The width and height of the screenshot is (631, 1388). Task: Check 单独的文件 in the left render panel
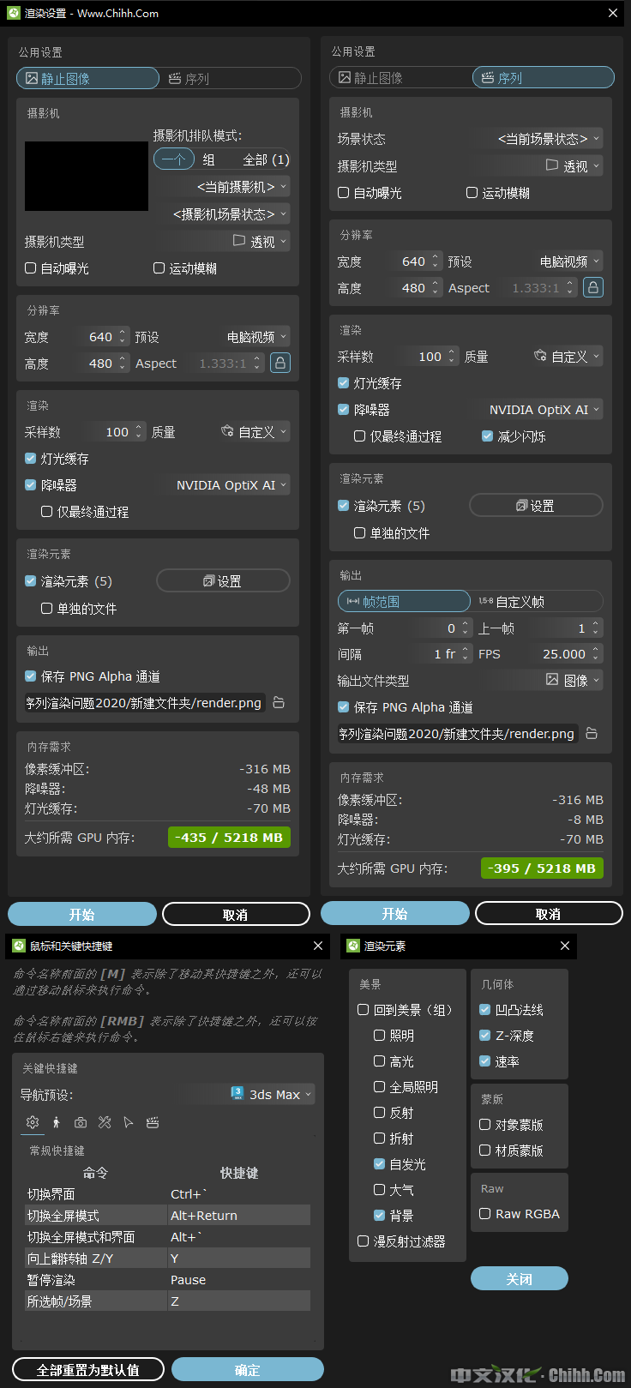click(47, 609)
